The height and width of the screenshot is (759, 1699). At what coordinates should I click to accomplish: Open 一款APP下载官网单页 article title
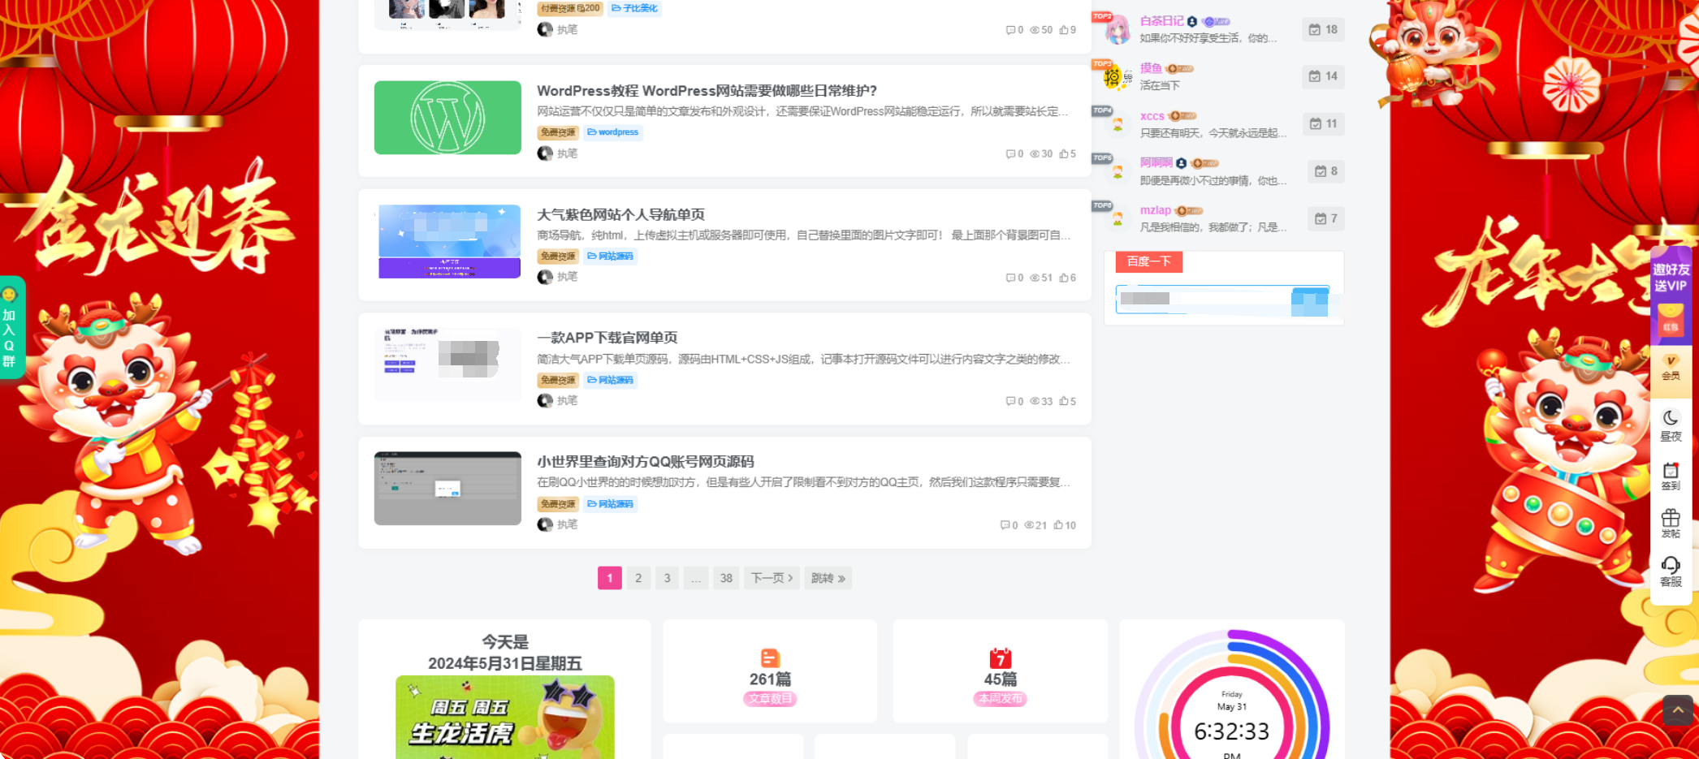tap(607, 338)
